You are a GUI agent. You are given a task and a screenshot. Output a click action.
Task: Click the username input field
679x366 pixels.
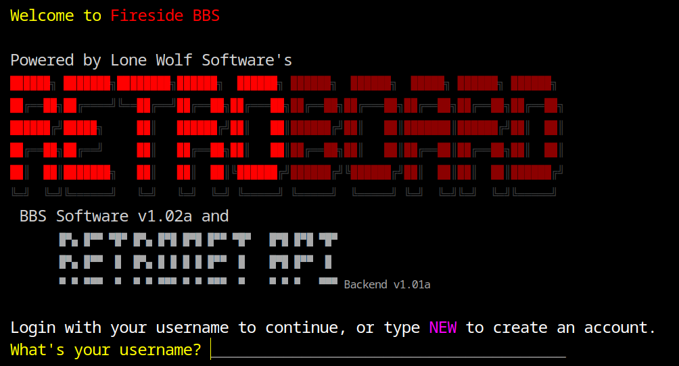coord(388,350)
